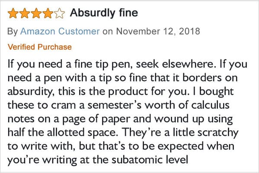Click the line 'need a pen with a tip so fine'

pos(122,78)
